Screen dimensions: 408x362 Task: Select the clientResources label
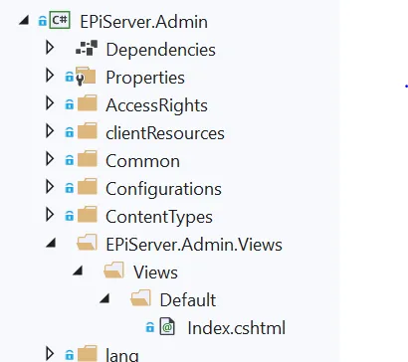pyautogui.click(x=165, y=133)
